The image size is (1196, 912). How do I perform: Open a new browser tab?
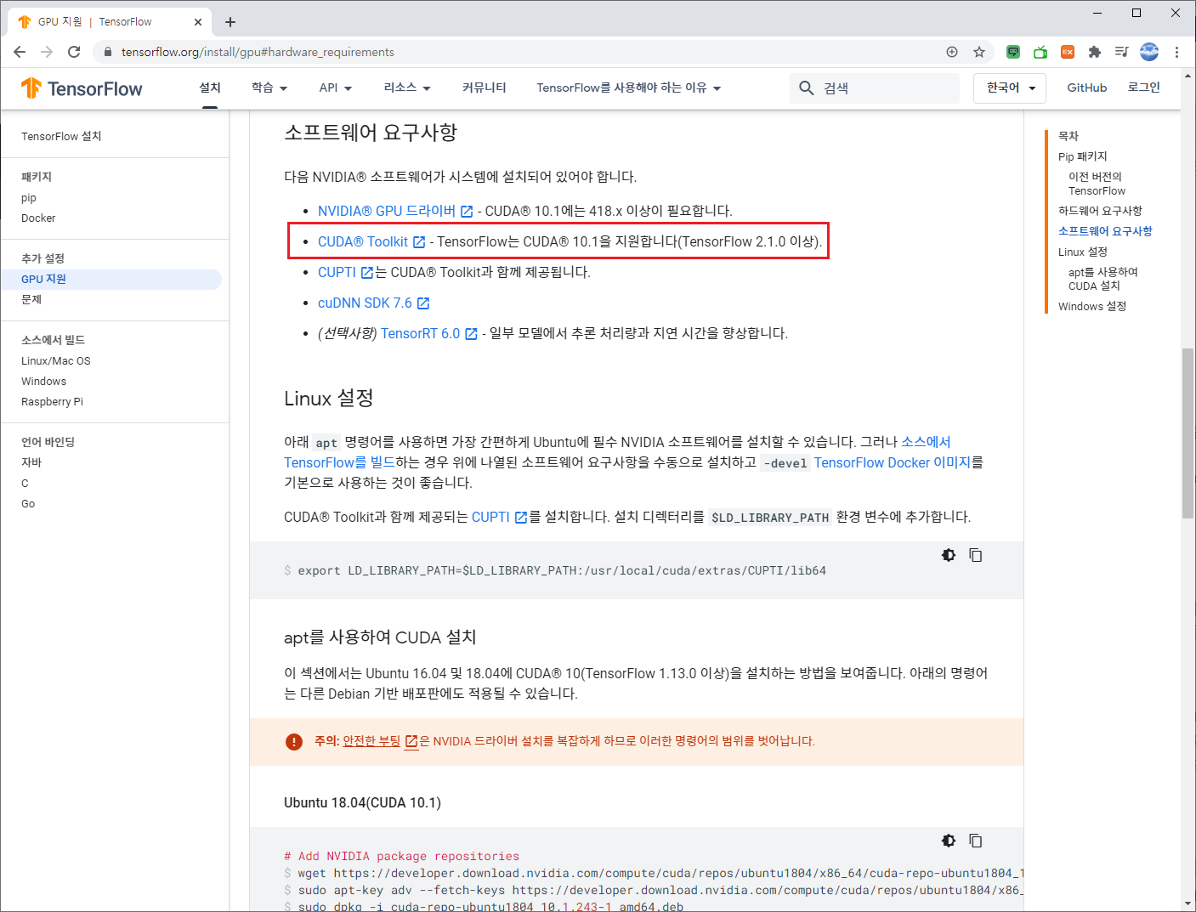pyautogui.click(x=230, y=22)
